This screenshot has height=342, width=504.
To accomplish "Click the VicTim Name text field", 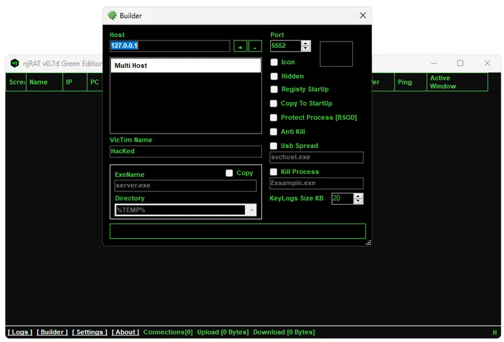I will pyautogui.click(x=185, y=151).
